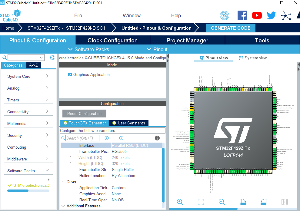
Task: Click the Untitled - Pinout & Configuration breadcrumb
Action: click(156, 28)
